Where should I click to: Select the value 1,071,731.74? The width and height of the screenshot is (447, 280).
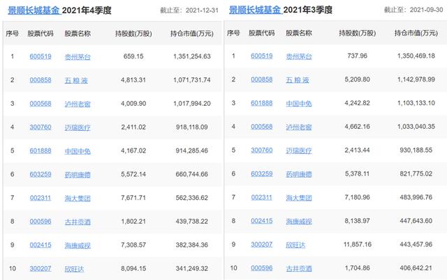click(192, 80)
